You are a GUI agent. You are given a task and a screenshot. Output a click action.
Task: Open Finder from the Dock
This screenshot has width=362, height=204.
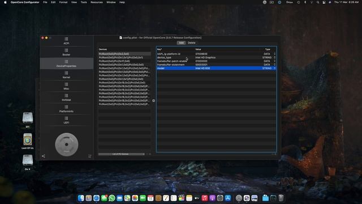pyautogui.click(x=81, y=198)
